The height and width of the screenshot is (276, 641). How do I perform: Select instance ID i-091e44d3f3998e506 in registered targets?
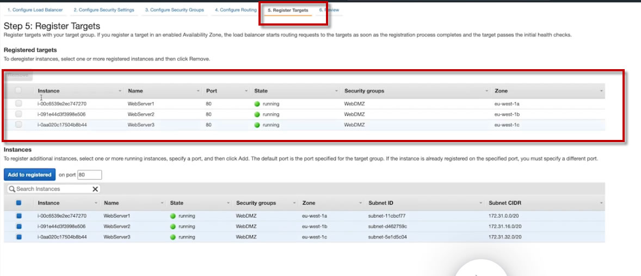[x=61, y=114]
